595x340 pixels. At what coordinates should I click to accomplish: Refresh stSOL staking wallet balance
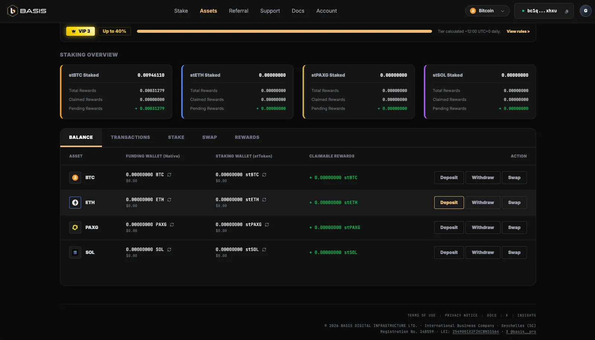pyautogui.click(x=264, y=250)
